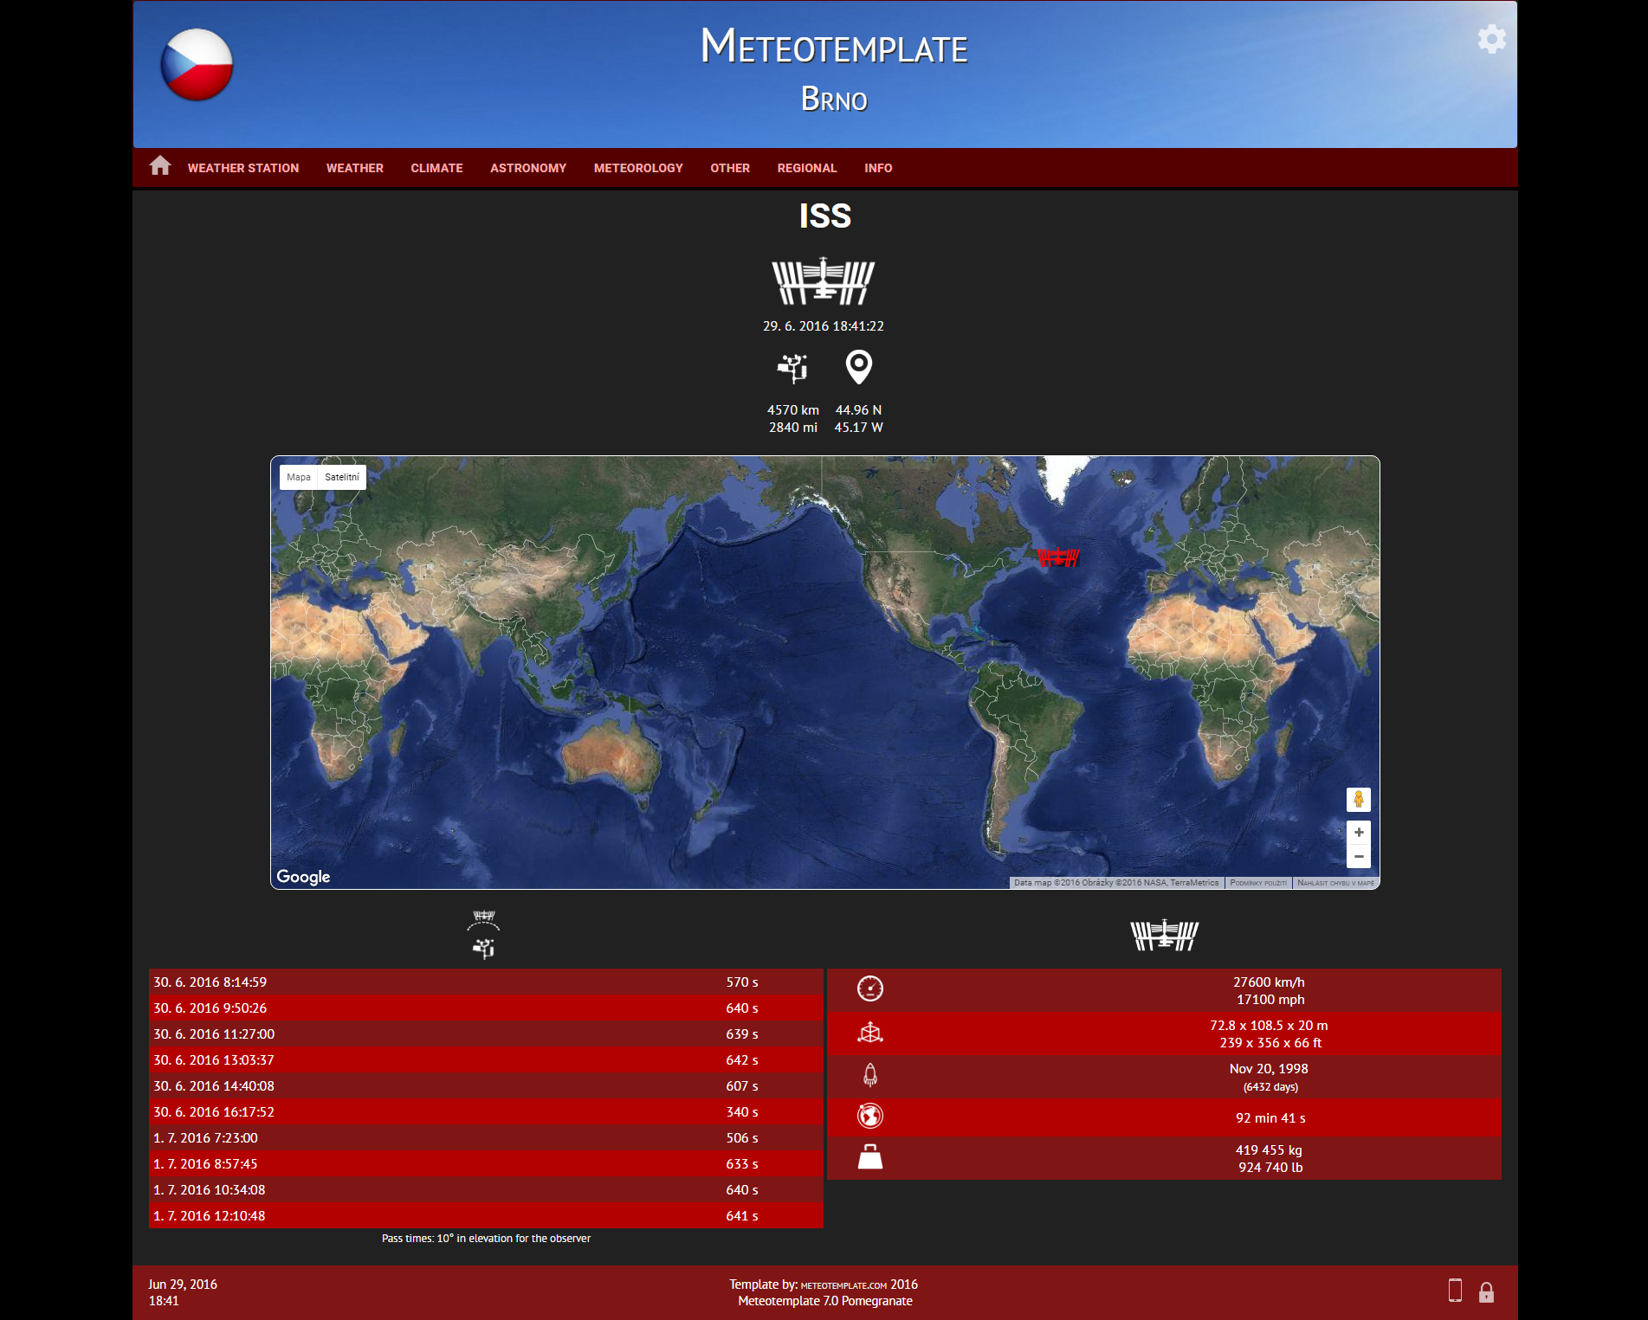Click the dimensions cube icon
The width and height of the screenshot is (1648, 1320).
click(870, 1033)
